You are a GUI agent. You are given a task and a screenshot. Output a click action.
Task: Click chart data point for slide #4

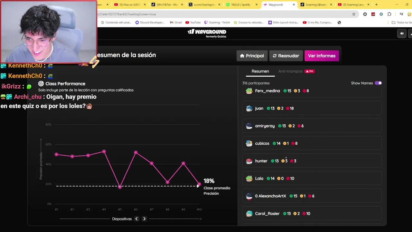104,151
